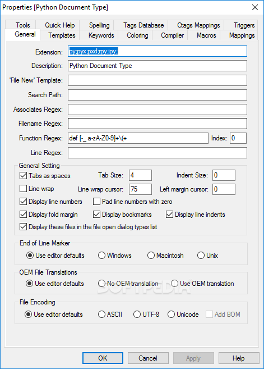Image resolution: width=264 pixels, height=369 pixels.
Task: Click the Filename Regex field
Action: pos(158,124)
